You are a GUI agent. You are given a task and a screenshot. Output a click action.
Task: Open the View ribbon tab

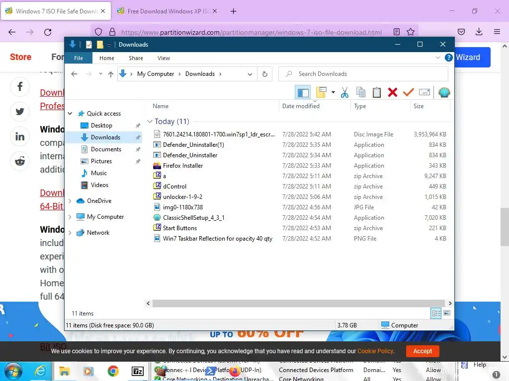click(x=164, y=58)
